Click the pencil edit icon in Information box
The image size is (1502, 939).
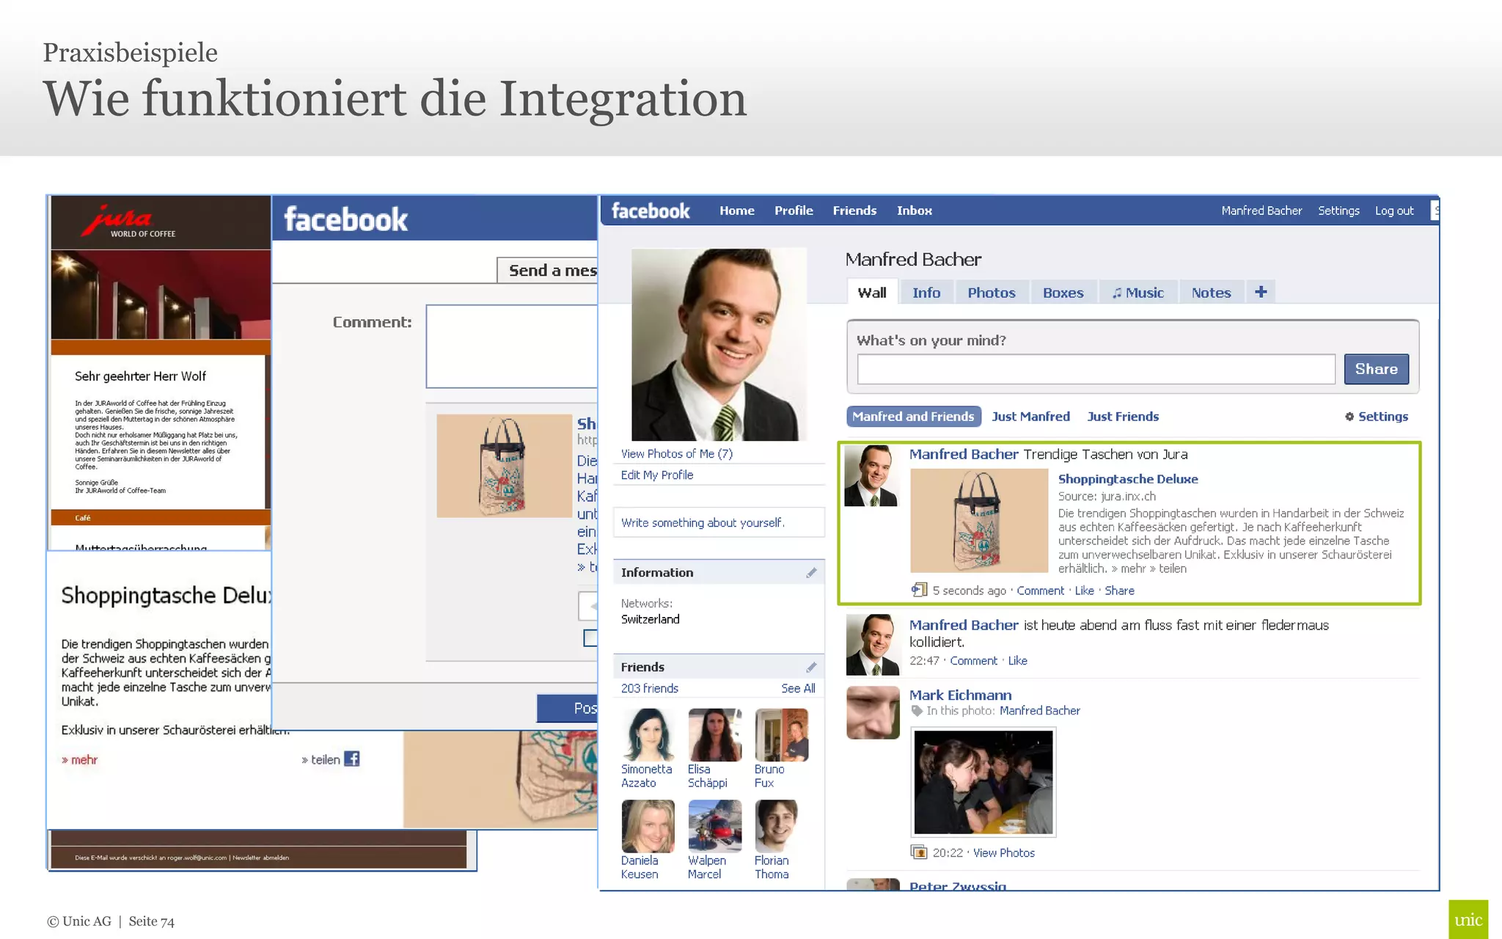click(811, 572)
